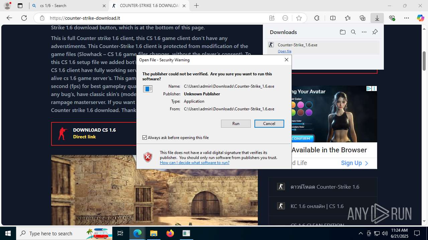Screen dimensions: 428x240
Task: Open a new browser tab
Action: [x=197, y=6]
